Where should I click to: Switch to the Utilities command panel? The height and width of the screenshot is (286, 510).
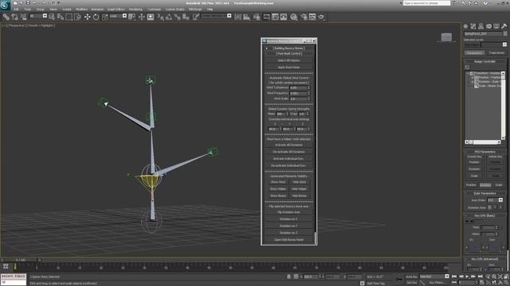coord(504,26)
